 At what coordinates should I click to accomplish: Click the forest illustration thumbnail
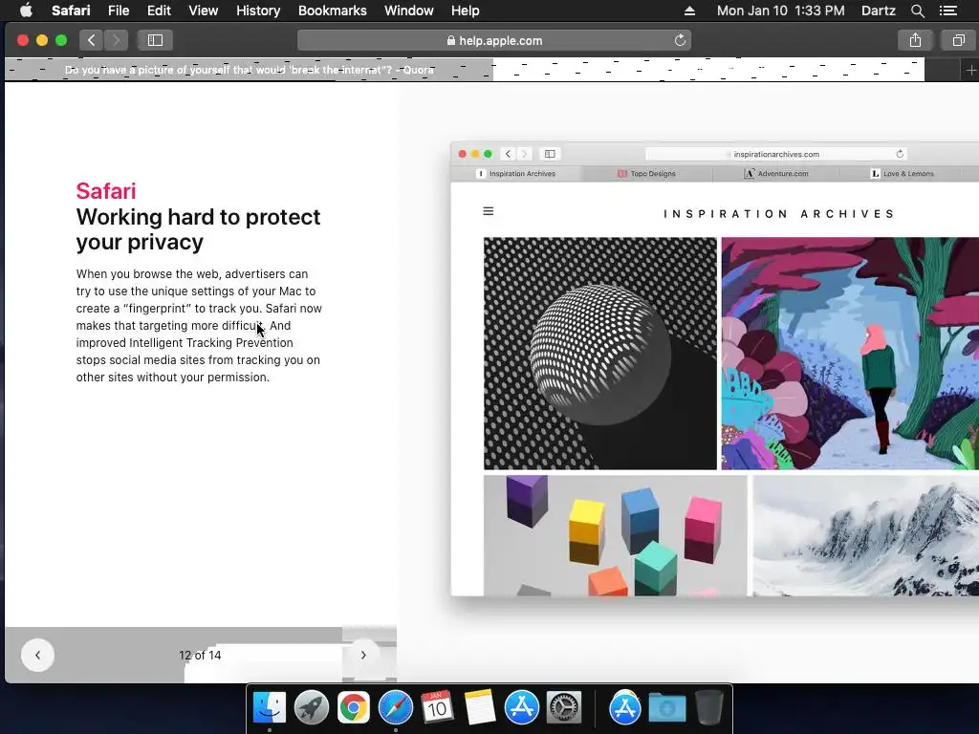(850, 354)
